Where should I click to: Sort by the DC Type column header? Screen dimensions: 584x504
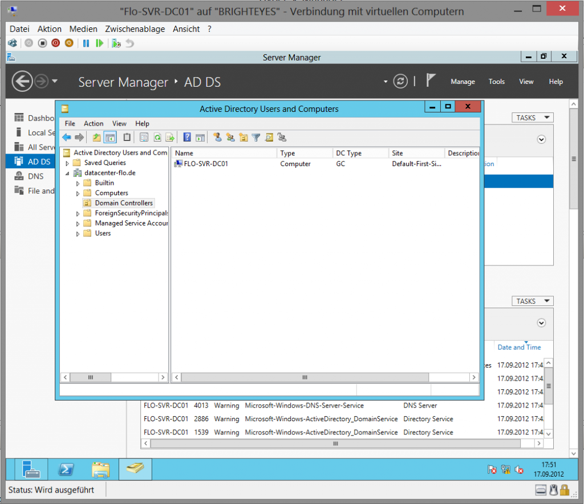(x=360, y=153)
